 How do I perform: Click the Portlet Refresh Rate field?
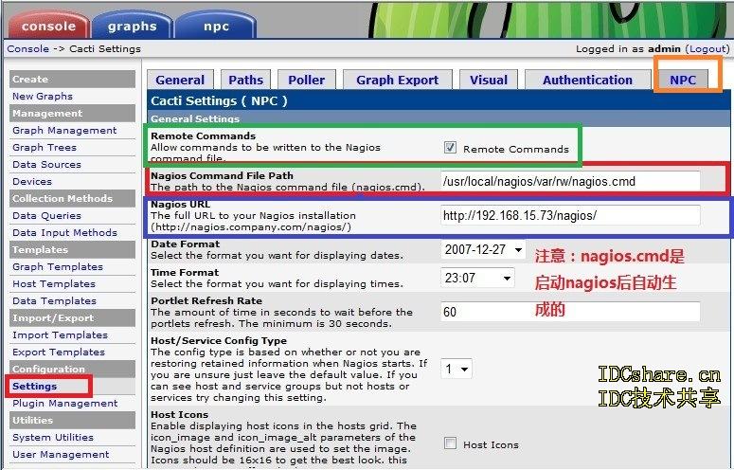coord(570,312)
